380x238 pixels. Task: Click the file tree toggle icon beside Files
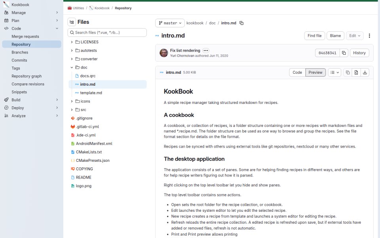(x=72, y=22)
